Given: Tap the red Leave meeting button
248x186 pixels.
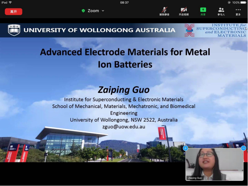Looking at the screenshot, I should (13, 12).
